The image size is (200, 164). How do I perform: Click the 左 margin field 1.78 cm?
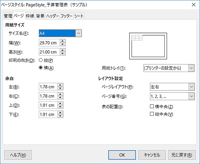click(x=48, y=87)
